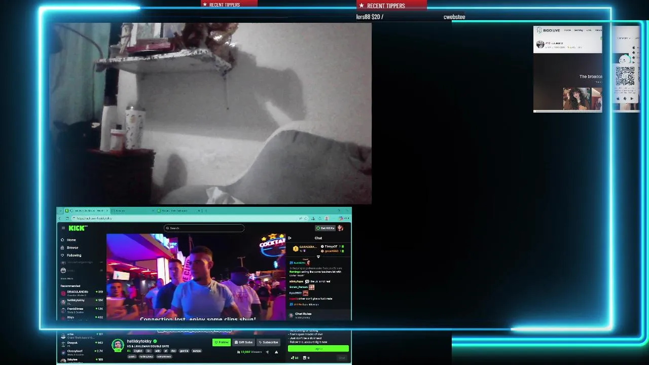Select the English language tag
Viewport: 649px width, 365px height.
click(138, 351)
